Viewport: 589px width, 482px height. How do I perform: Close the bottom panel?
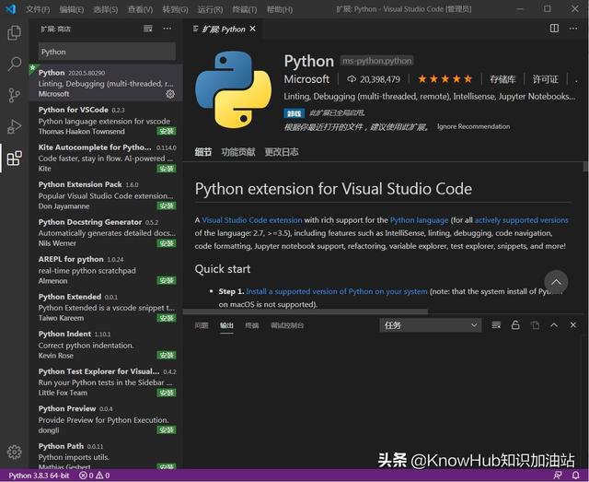[x=573, y=325]
